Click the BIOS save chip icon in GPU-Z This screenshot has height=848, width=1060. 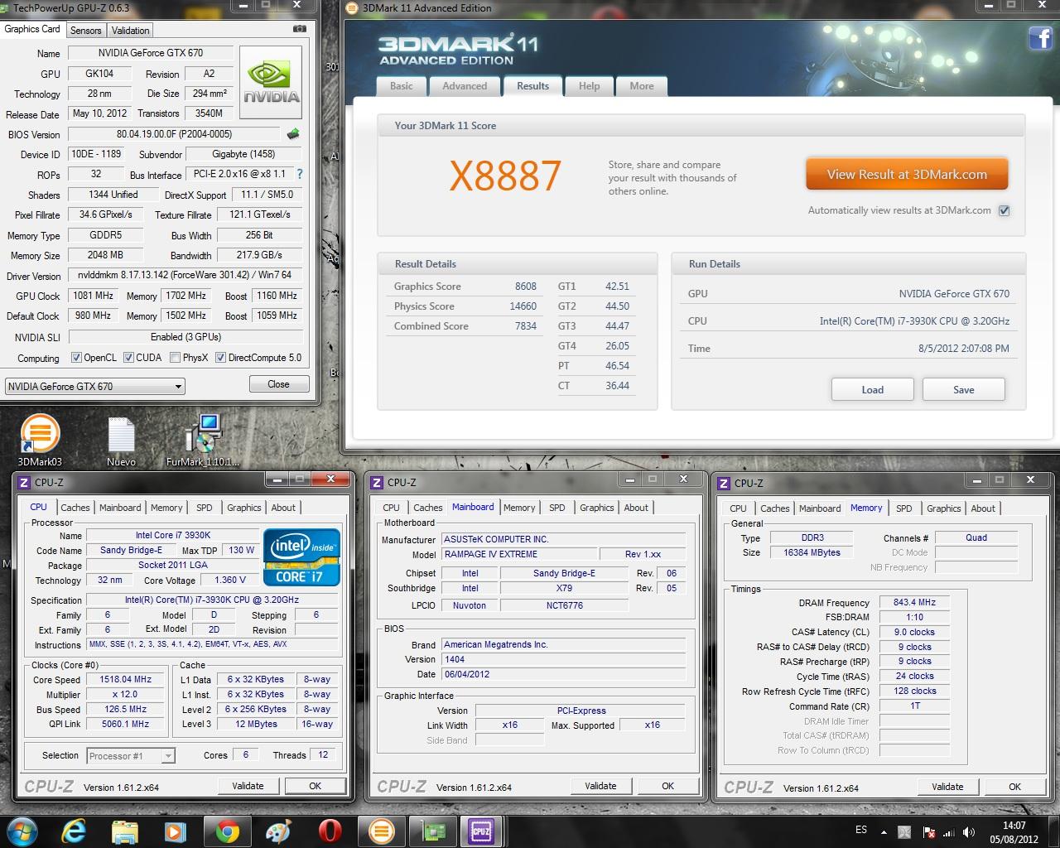click(x=293, y=134)
